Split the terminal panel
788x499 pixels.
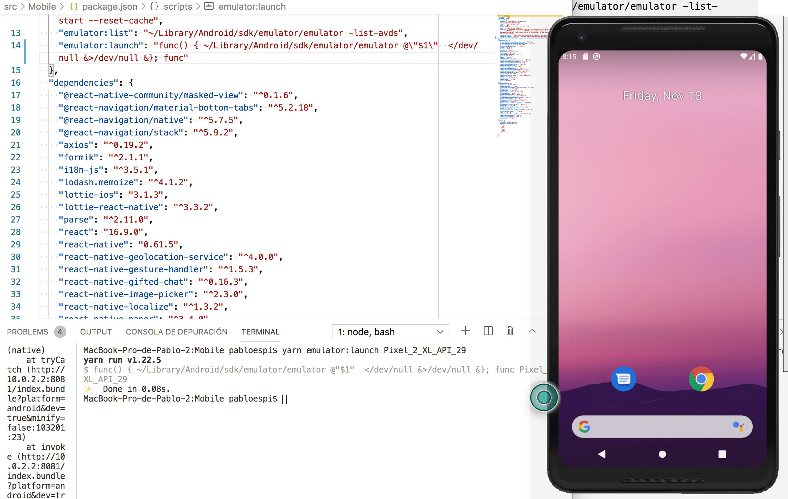pyautogui.click(x=488, y=331)
